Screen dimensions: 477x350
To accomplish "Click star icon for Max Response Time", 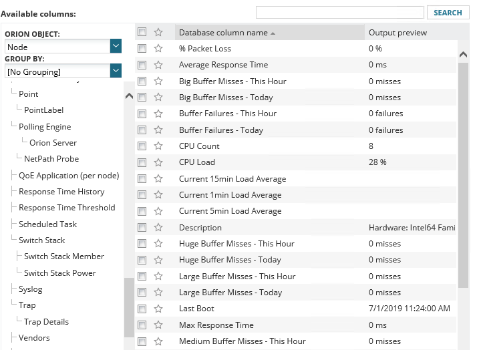I will [x=158, y=325].
